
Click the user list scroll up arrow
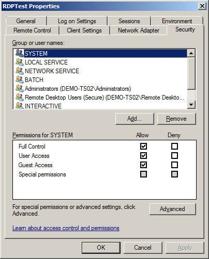191,53
